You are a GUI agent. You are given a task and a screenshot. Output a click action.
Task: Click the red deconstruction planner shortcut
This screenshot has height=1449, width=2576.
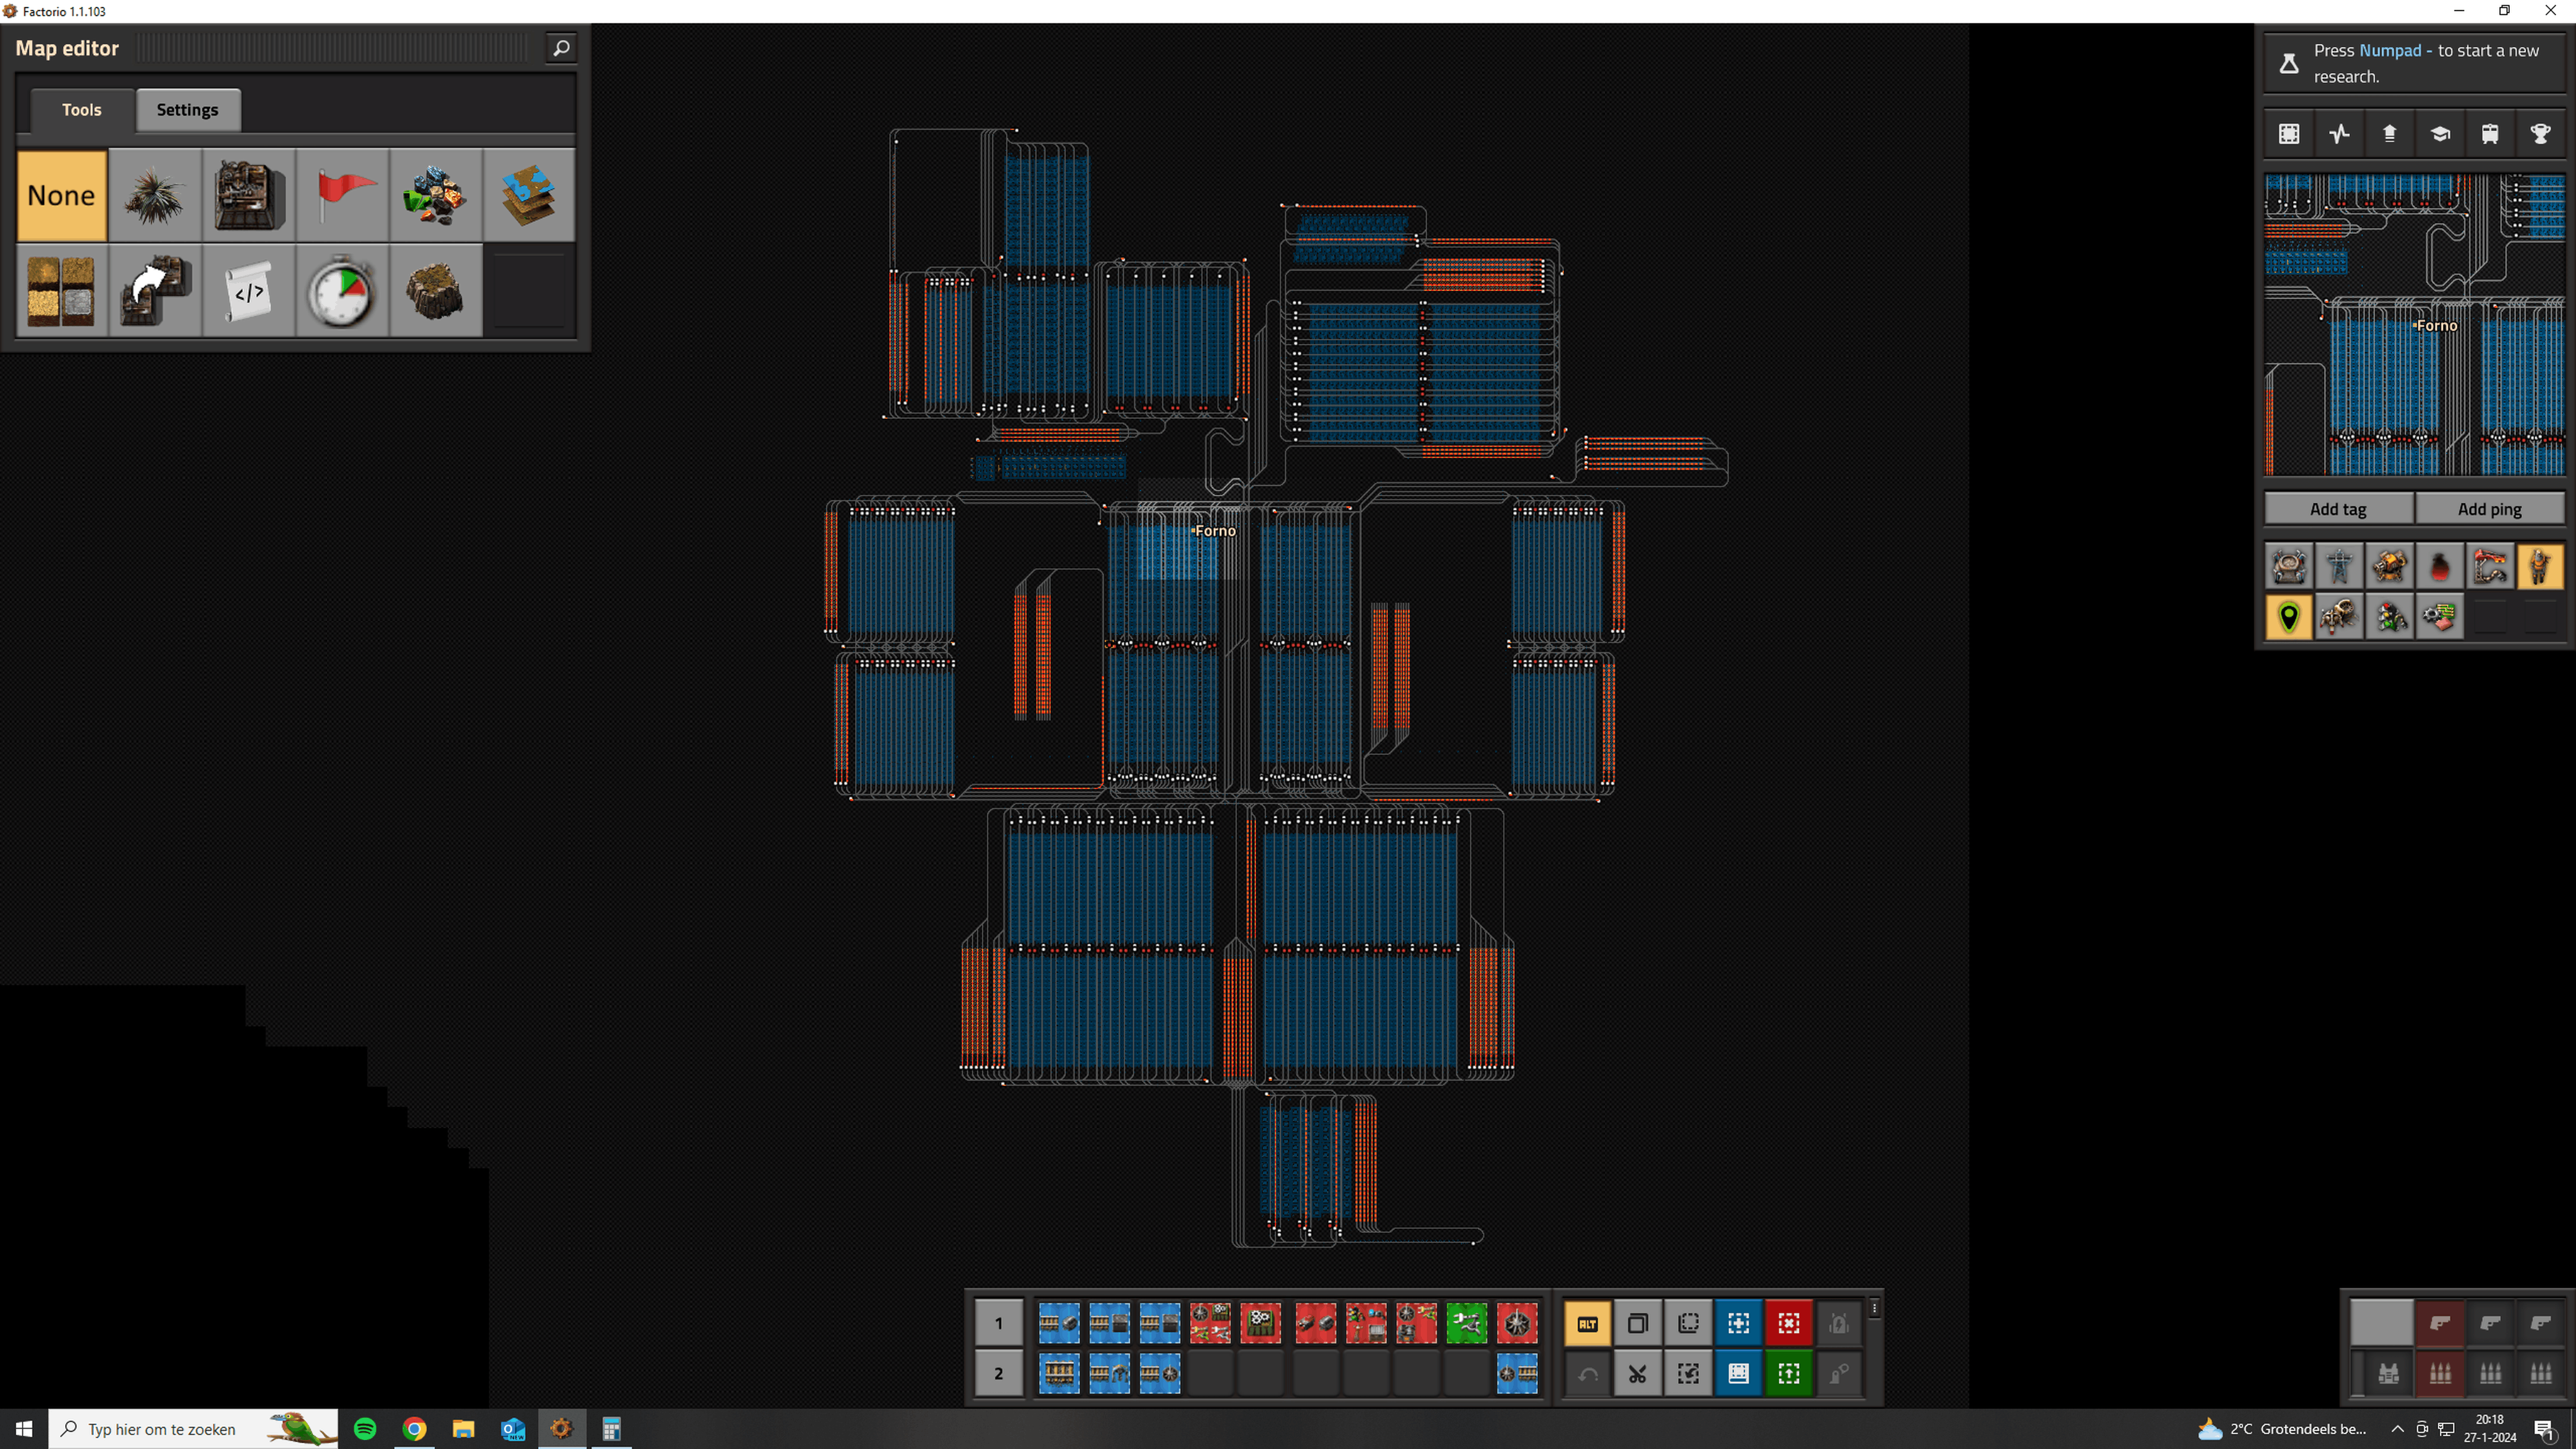click(1789, 1323)
